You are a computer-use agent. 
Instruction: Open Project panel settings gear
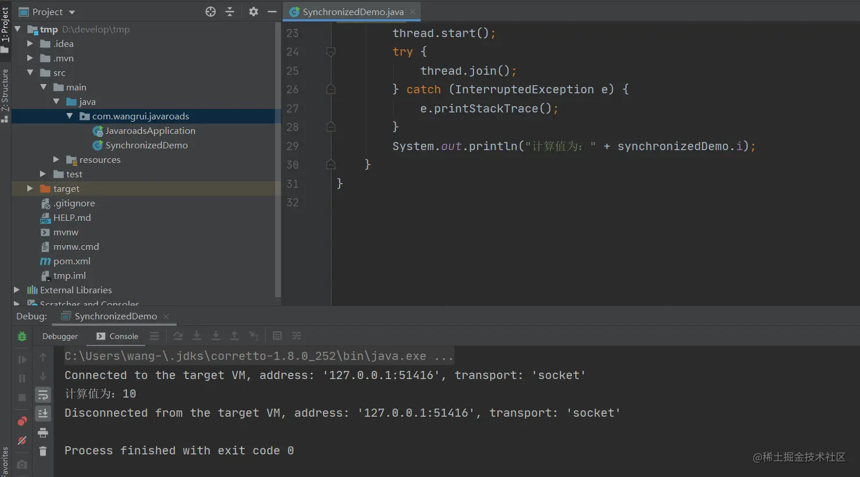pos(254,12)
